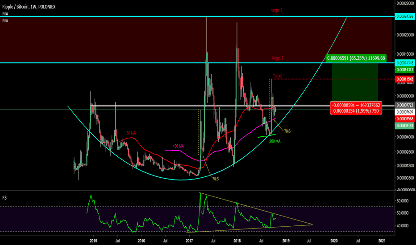Select the cyan 0.00024396 price tag
Image resolution: width=416 pixels, height=245 pixels.
tap(404, 16)
